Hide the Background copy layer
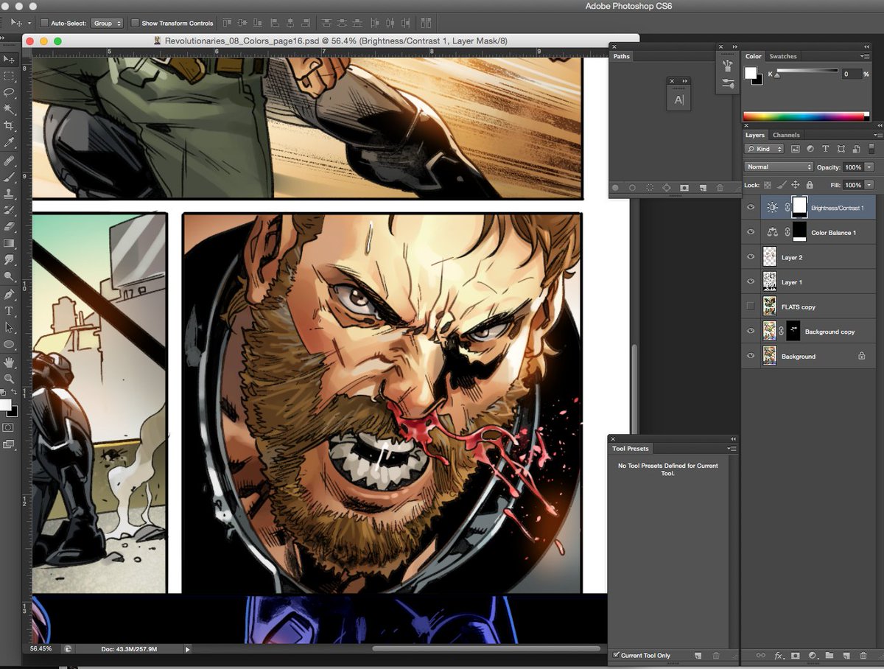884x669 pixels. [751, 331]
